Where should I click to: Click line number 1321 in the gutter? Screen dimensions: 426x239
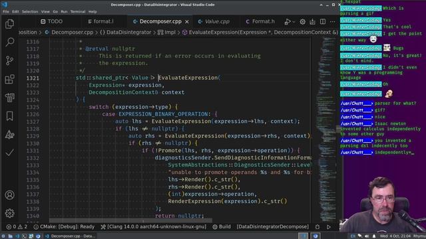click(x=33, y=78)
